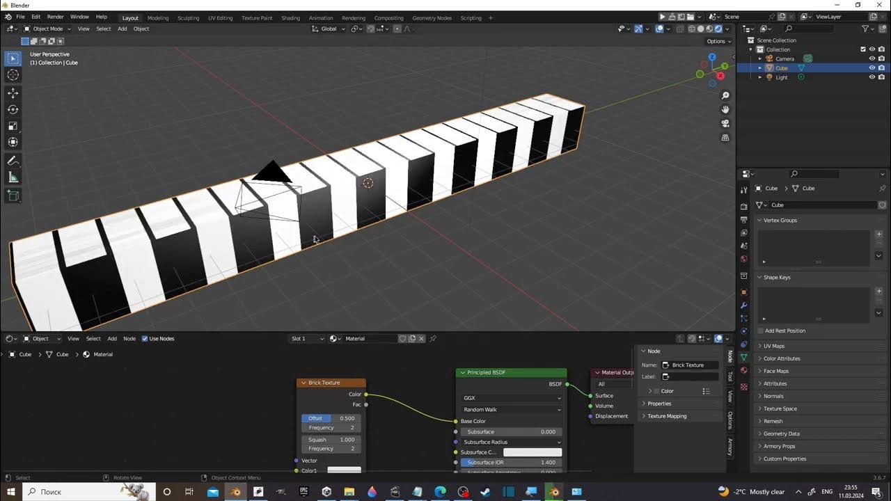
Task: Activate the Transform tool
Action: [x=13, y=142]
